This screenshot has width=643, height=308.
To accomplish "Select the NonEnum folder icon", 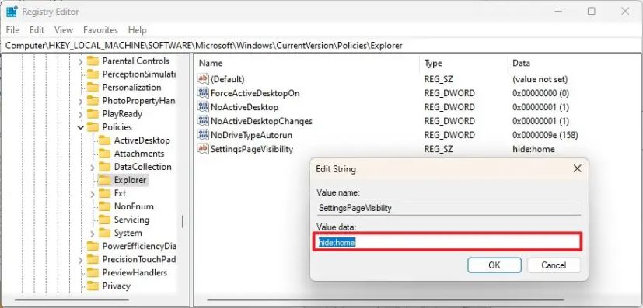I will pyautogui.click(x=105, y=206).
